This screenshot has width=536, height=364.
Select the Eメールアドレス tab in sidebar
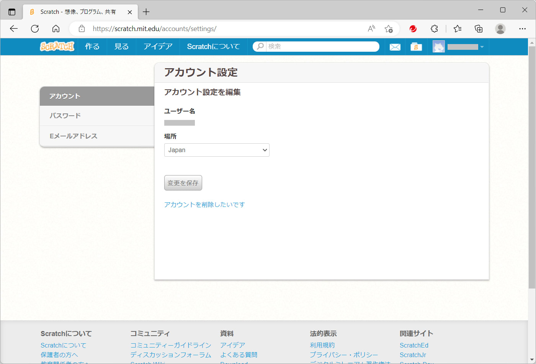pyautogui.click(x=97, y=136)
